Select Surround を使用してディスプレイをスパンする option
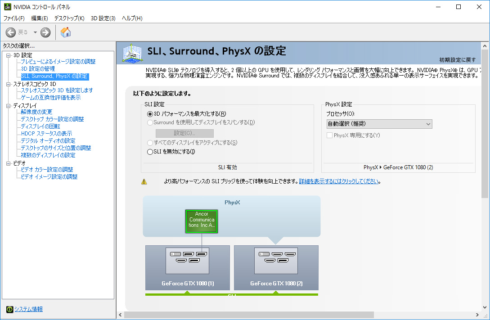490x320 pixels. click(150, 122)
